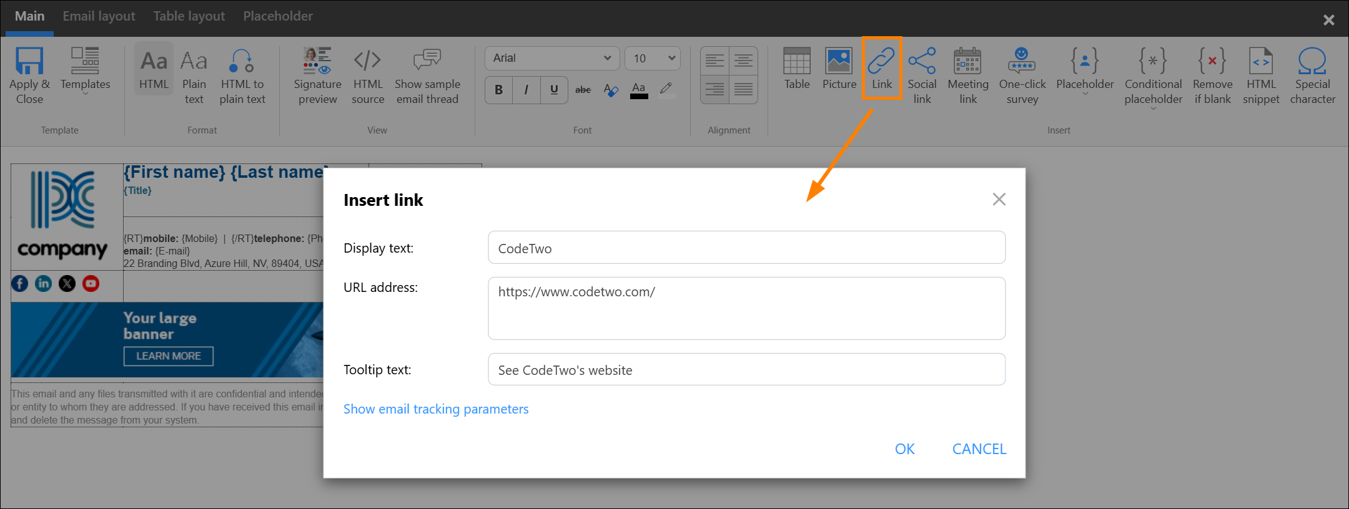The height and width of the screenshot is (509, 1349).
Task: Show sample email thread
Action: coord(427,76)
